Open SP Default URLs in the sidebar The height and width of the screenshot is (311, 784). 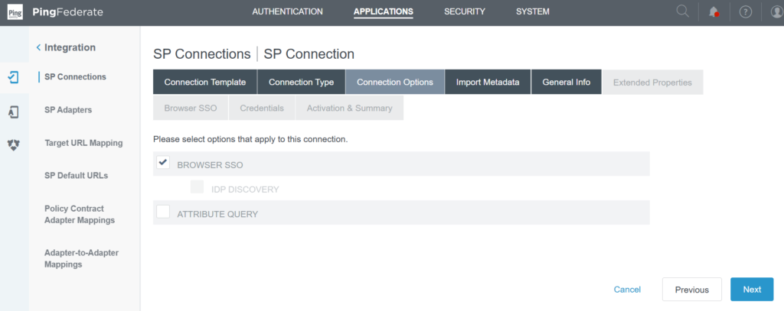point(76,176)
